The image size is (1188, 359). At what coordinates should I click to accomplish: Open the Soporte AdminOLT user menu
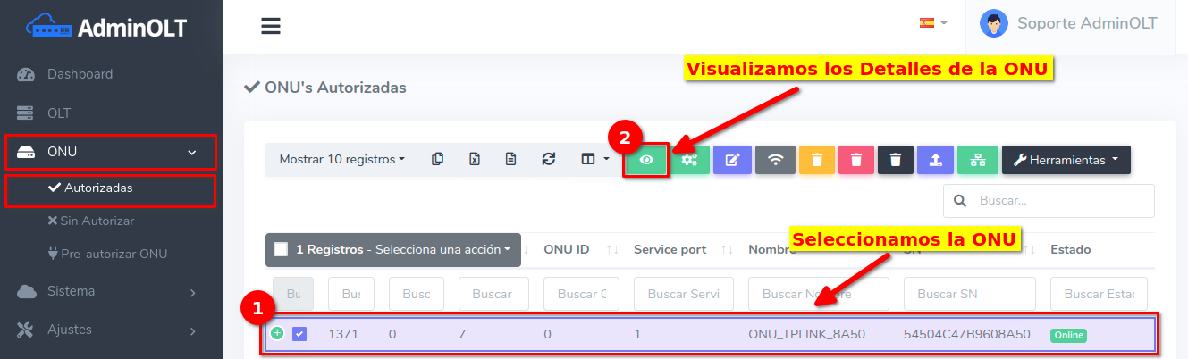pos(1068,23)
